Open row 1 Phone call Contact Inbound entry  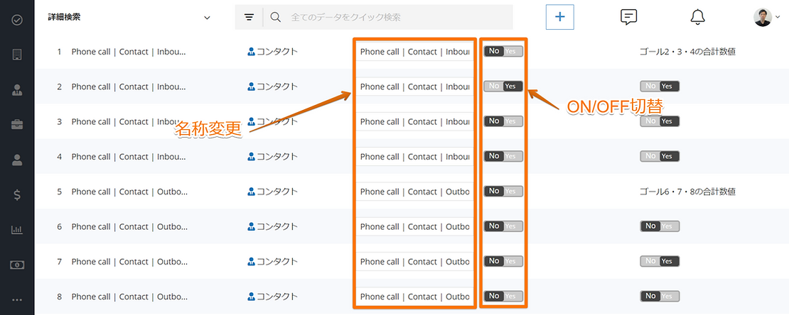click(x=129, y=52)
